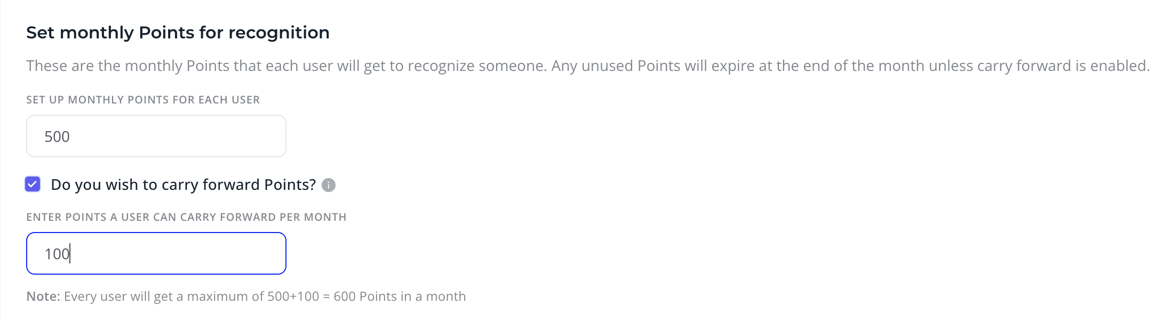Click the monthly Points description paragraph
Viewport: 1155px width, 320px height.
point(588,66)
